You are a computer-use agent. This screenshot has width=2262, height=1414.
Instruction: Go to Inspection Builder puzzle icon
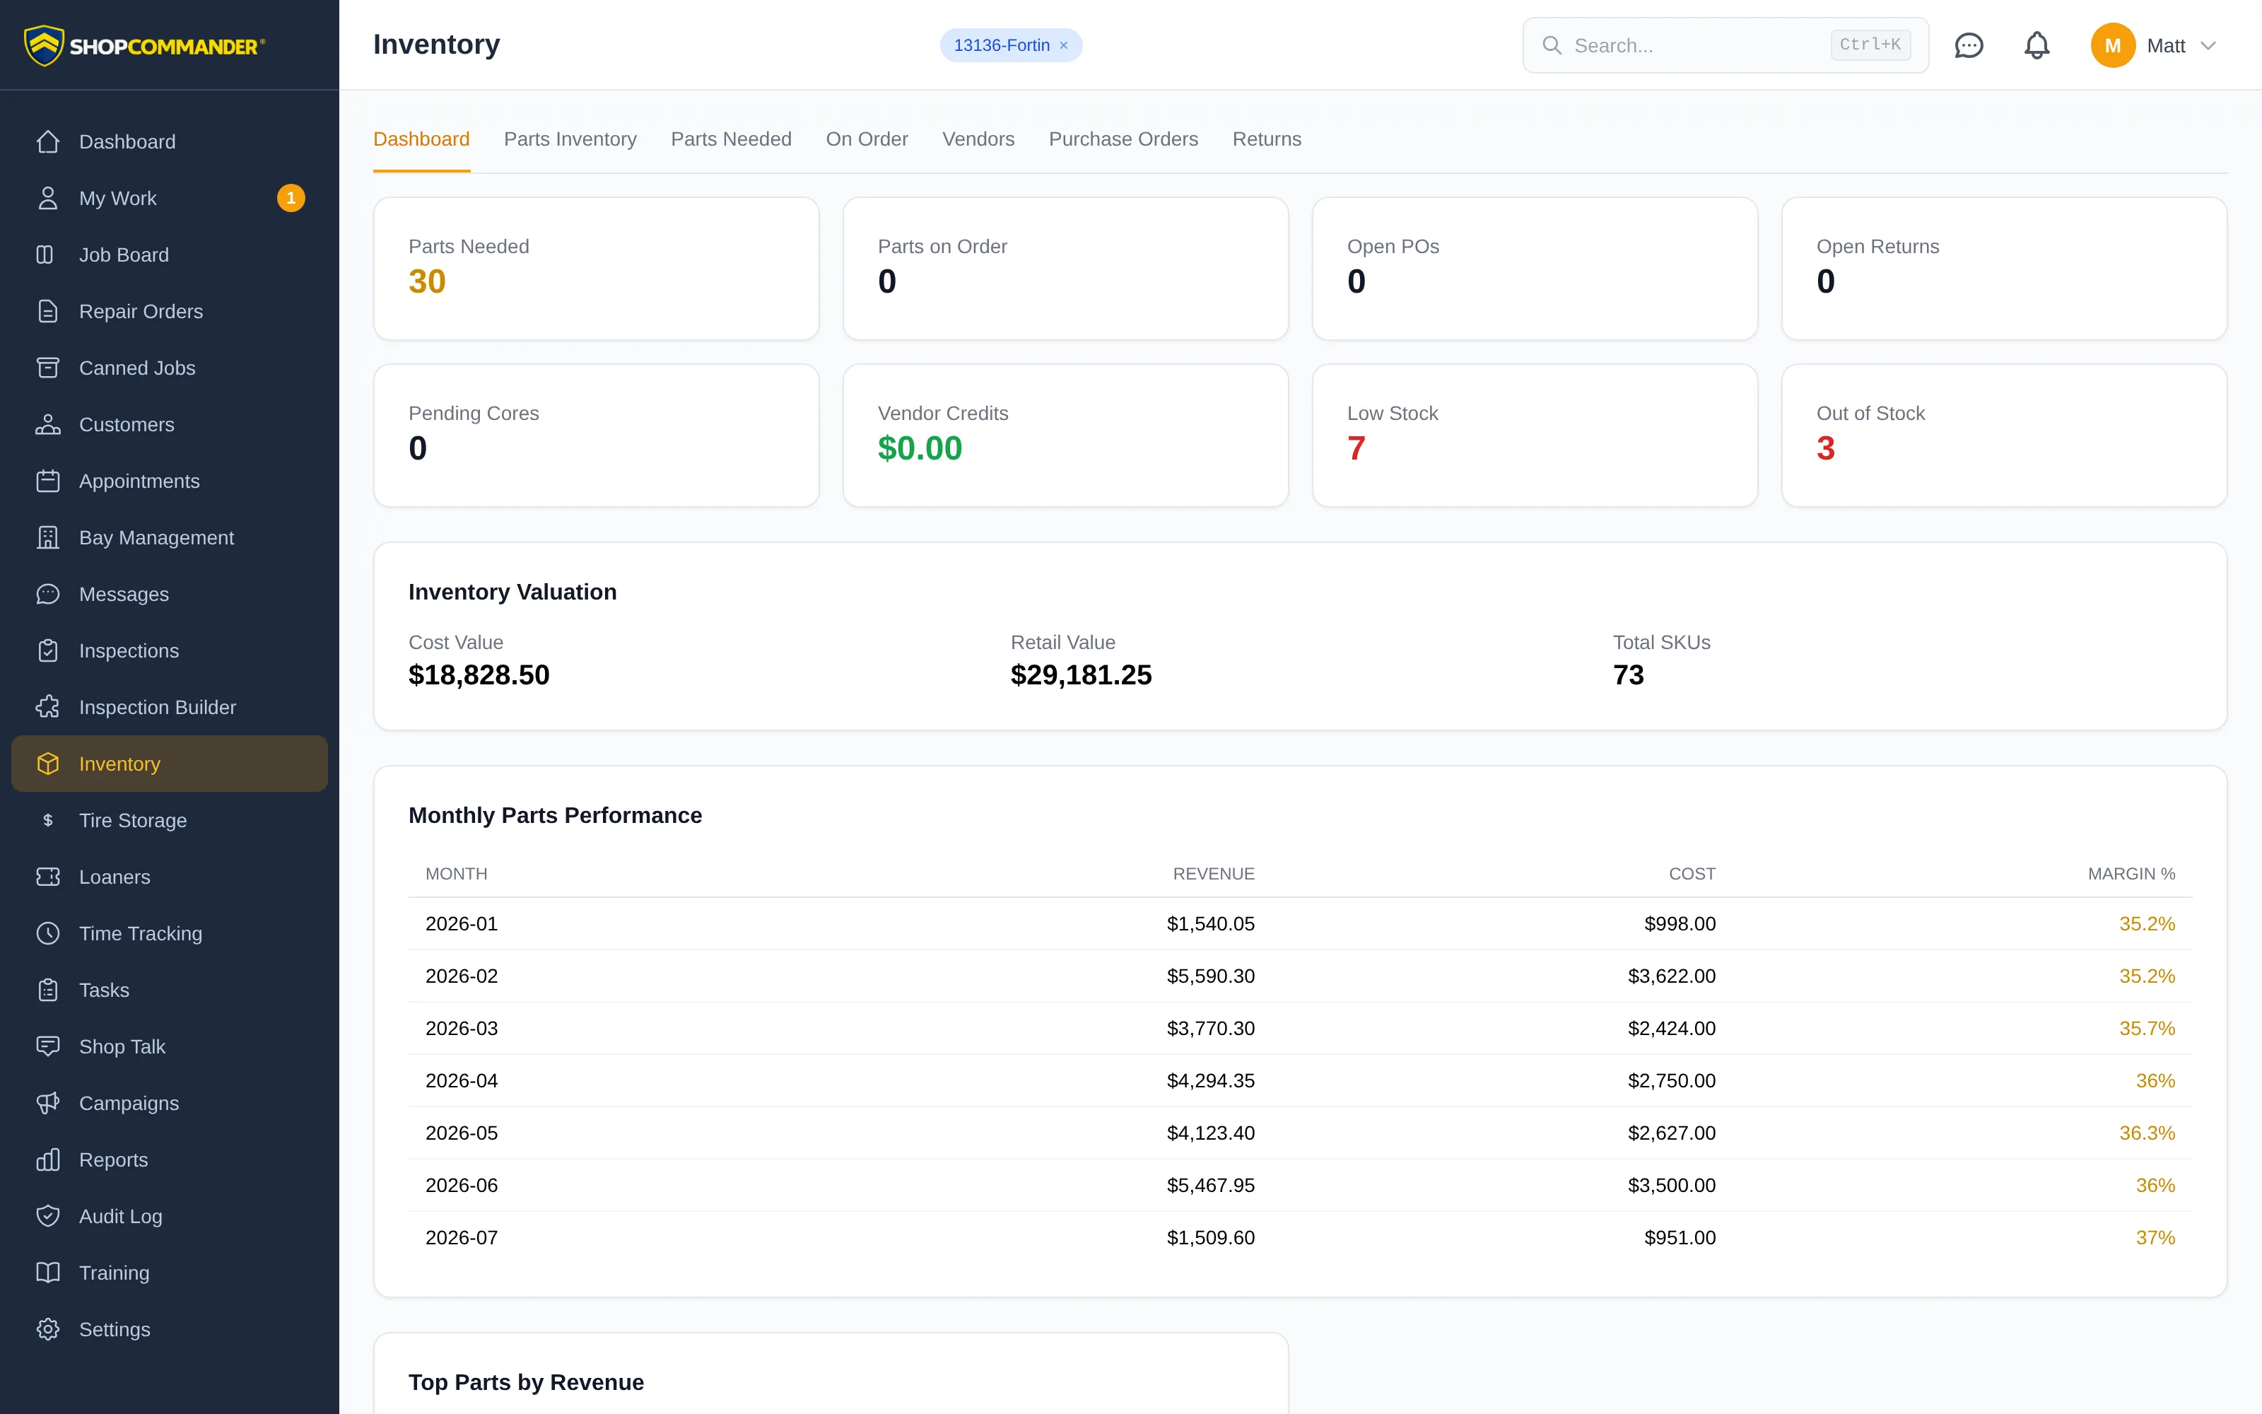(47, 707)
